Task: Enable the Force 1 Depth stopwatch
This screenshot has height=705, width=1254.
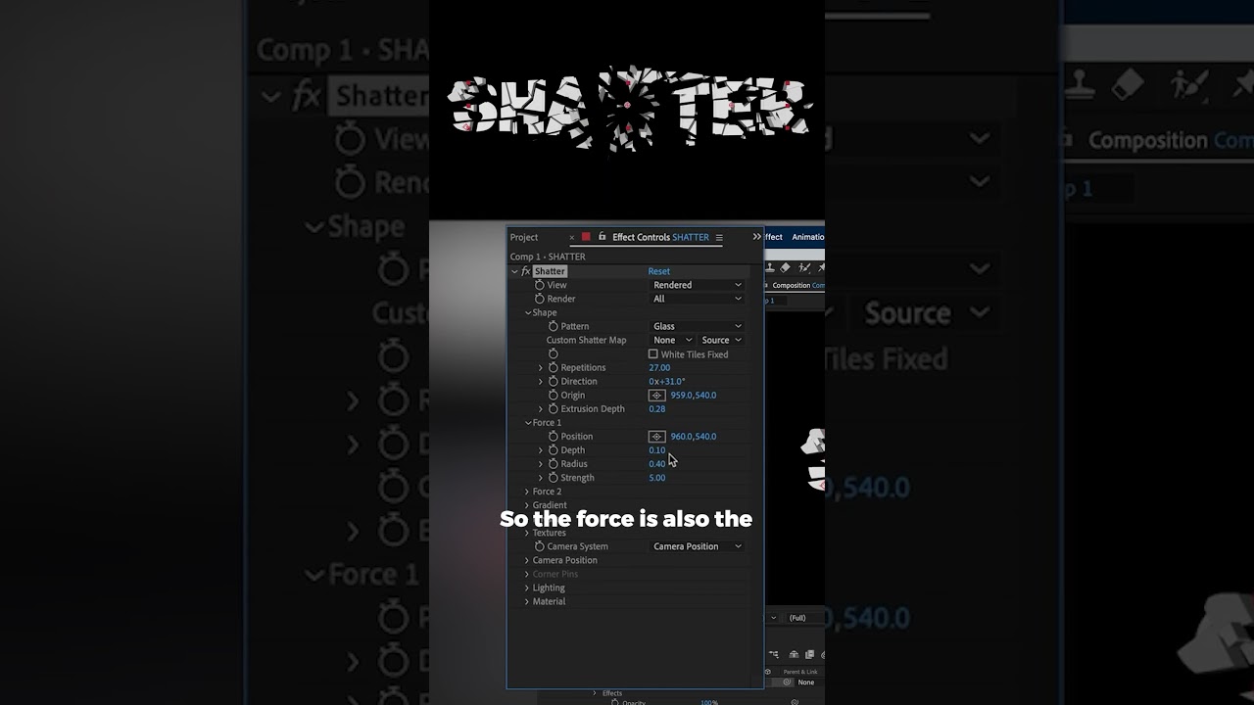Action: [554, 449]
